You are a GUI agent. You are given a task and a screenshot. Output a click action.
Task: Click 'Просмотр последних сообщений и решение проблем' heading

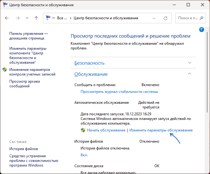pos(130,36)
